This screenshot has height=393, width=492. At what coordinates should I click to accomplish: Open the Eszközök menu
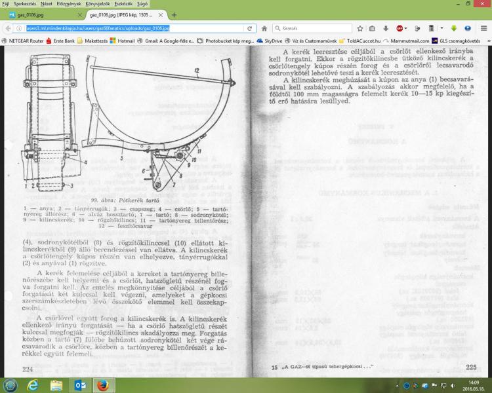coord(129,4)
